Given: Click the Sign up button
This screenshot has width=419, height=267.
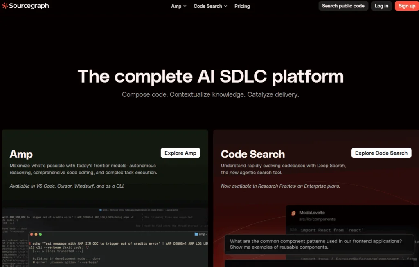Looking at the screenshot, I should pos(407,6).
